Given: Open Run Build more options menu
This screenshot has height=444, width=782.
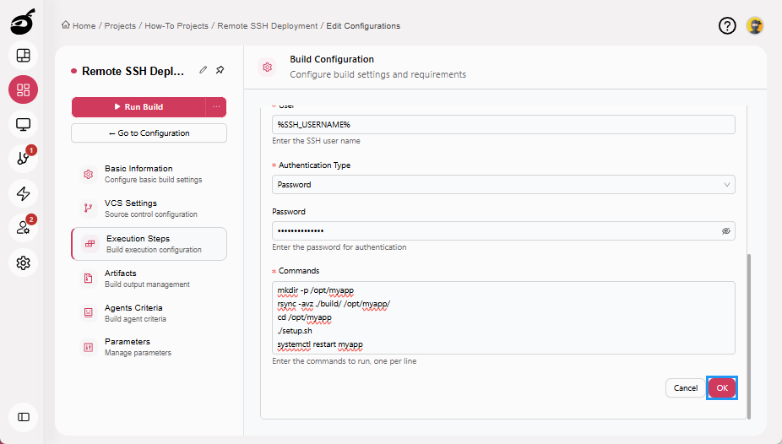Looking at the screenshot, I should pos(216,106).
